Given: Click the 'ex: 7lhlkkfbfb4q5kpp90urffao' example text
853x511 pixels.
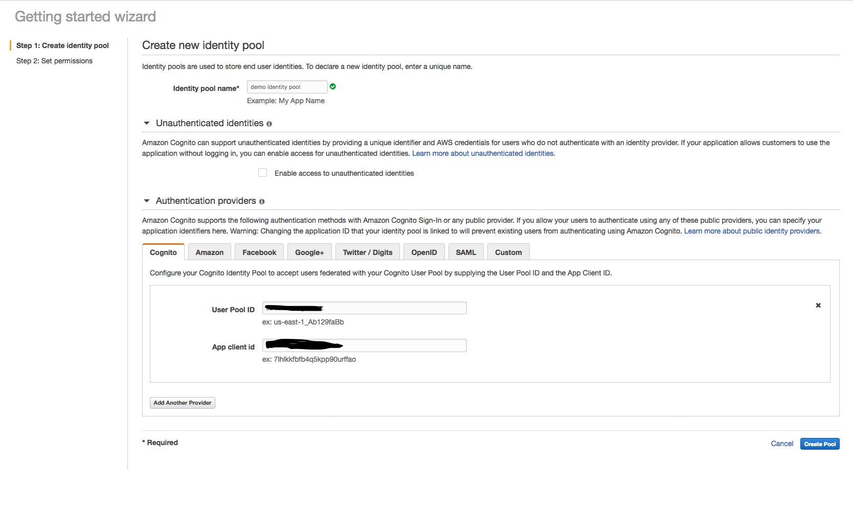Looking at the screenshot, I should (x=309, y=359).
